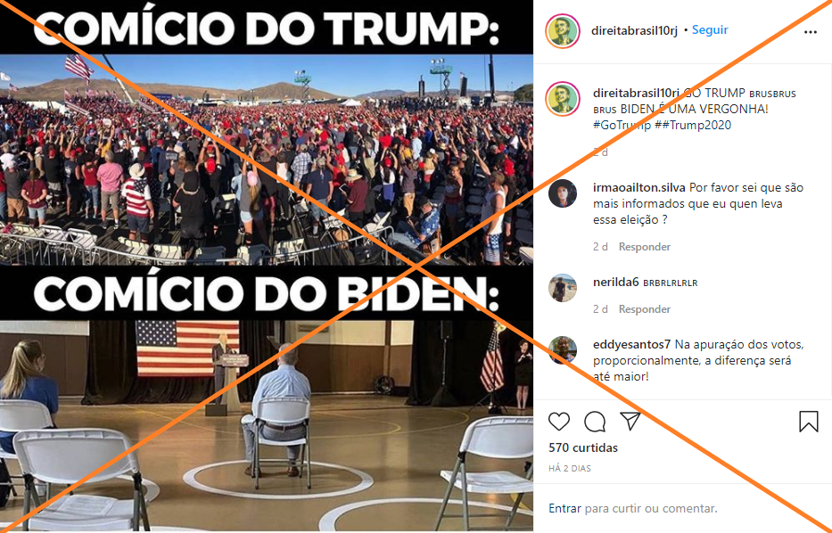Reply to the nerilda6 comment with Responder
The image size is (832, 533).
644,308
